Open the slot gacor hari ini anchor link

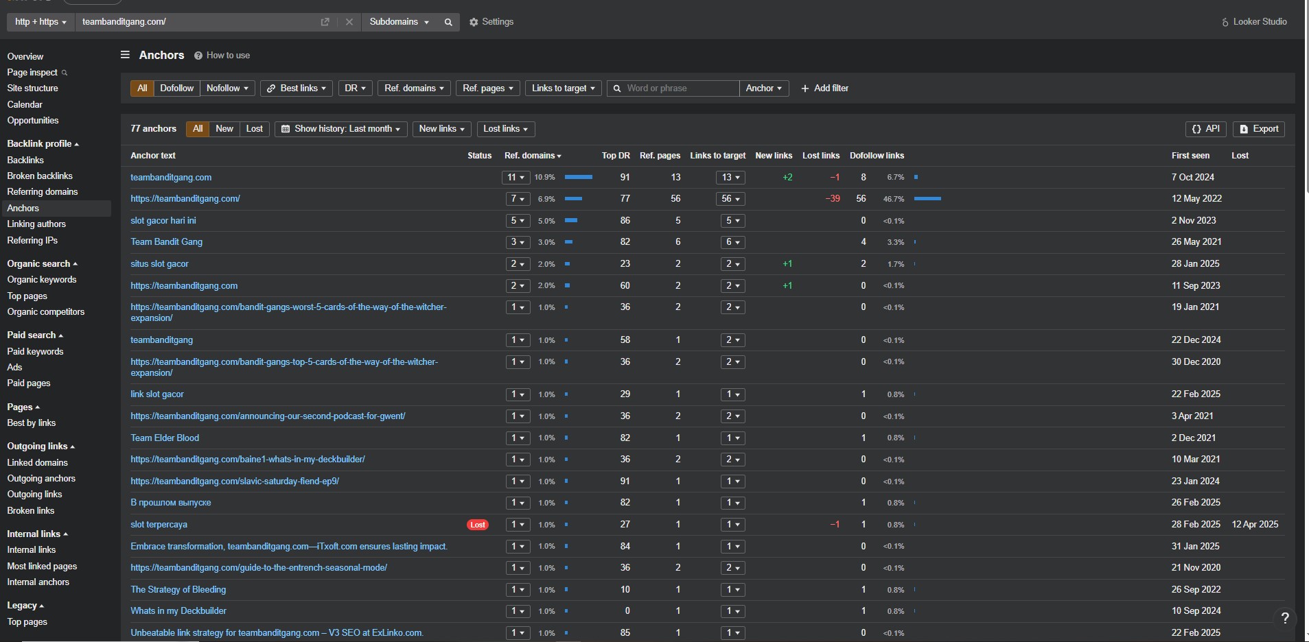pyautogui.click(x=163, y=221)
